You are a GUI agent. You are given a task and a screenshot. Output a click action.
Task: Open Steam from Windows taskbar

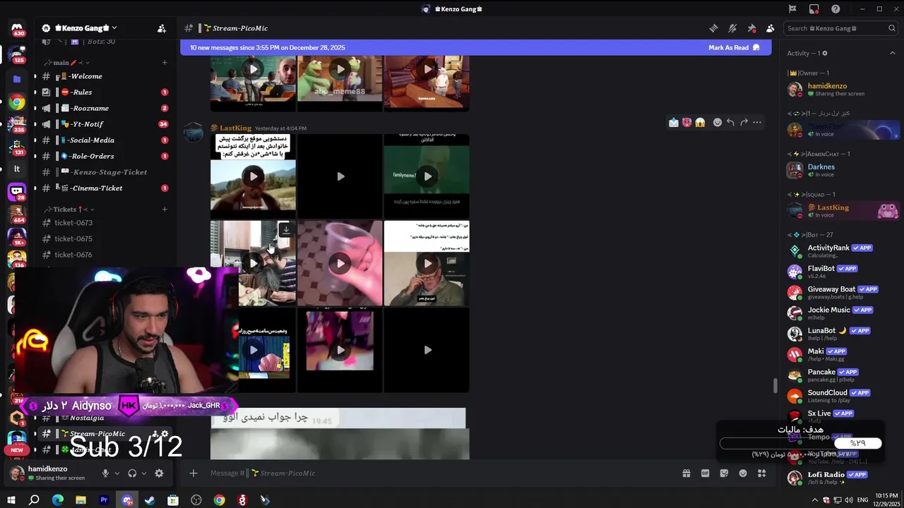(150, 500)
